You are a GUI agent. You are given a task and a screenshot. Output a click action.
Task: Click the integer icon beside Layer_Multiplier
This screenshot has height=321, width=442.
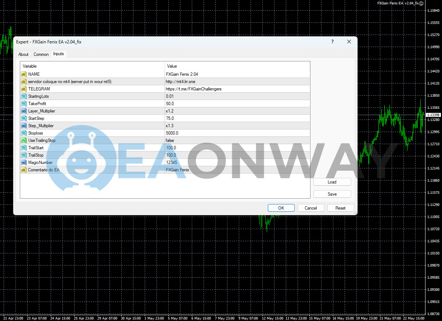(24, 111)
